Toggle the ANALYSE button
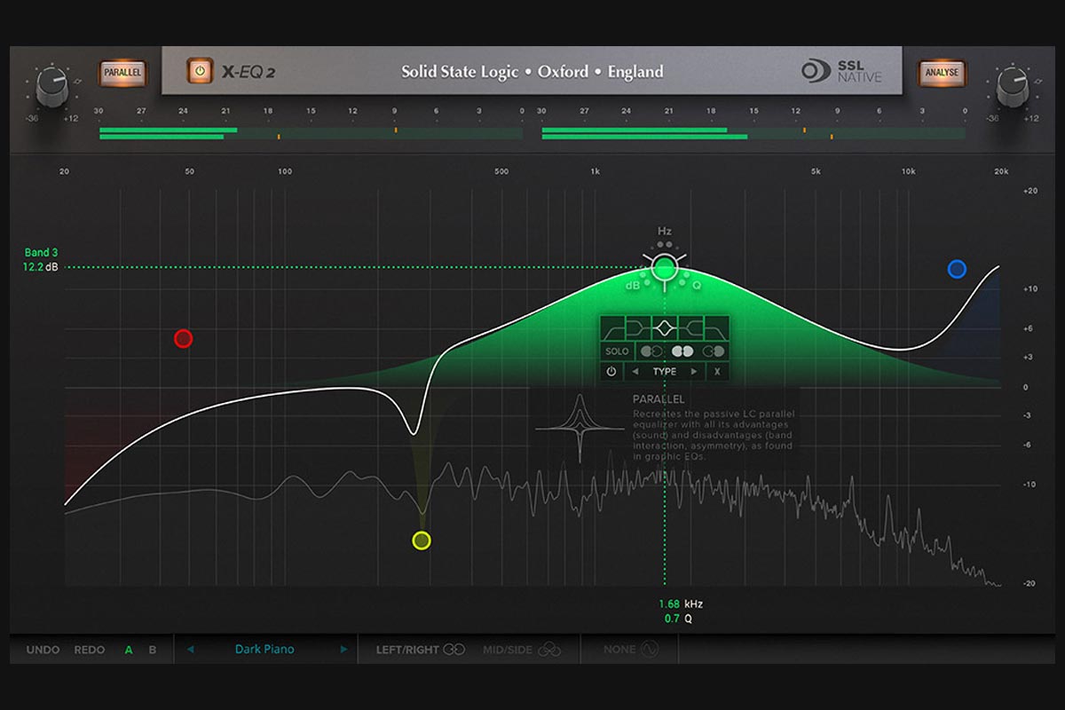Screen dimensions: 1065x710 pos(941,74)
